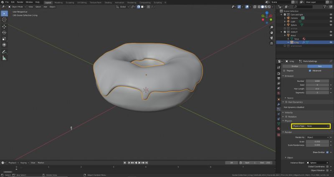Viewport: 334px width, 177px height.
Task: Open the viewport Add menu
Action: 45,7
